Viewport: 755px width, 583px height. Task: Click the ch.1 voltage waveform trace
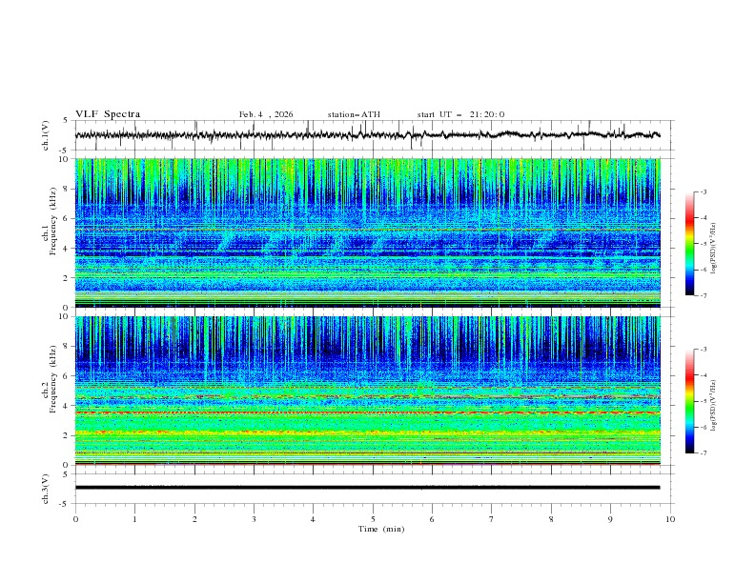pyautogui.click(x=367, y=135)
